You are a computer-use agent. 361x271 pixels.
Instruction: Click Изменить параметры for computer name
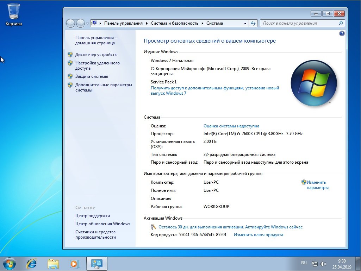[317, 185]
